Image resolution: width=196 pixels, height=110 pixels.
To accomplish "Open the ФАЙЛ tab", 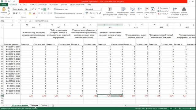I will coord(4,5).
